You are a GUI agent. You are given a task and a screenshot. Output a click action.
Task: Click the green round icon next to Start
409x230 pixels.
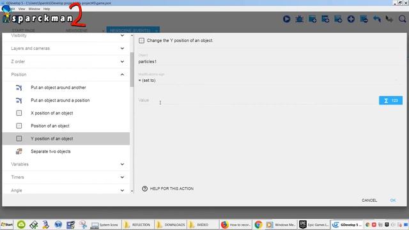point(21,224)
